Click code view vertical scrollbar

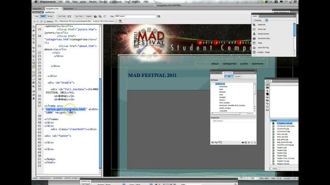[x=100, y=123]
